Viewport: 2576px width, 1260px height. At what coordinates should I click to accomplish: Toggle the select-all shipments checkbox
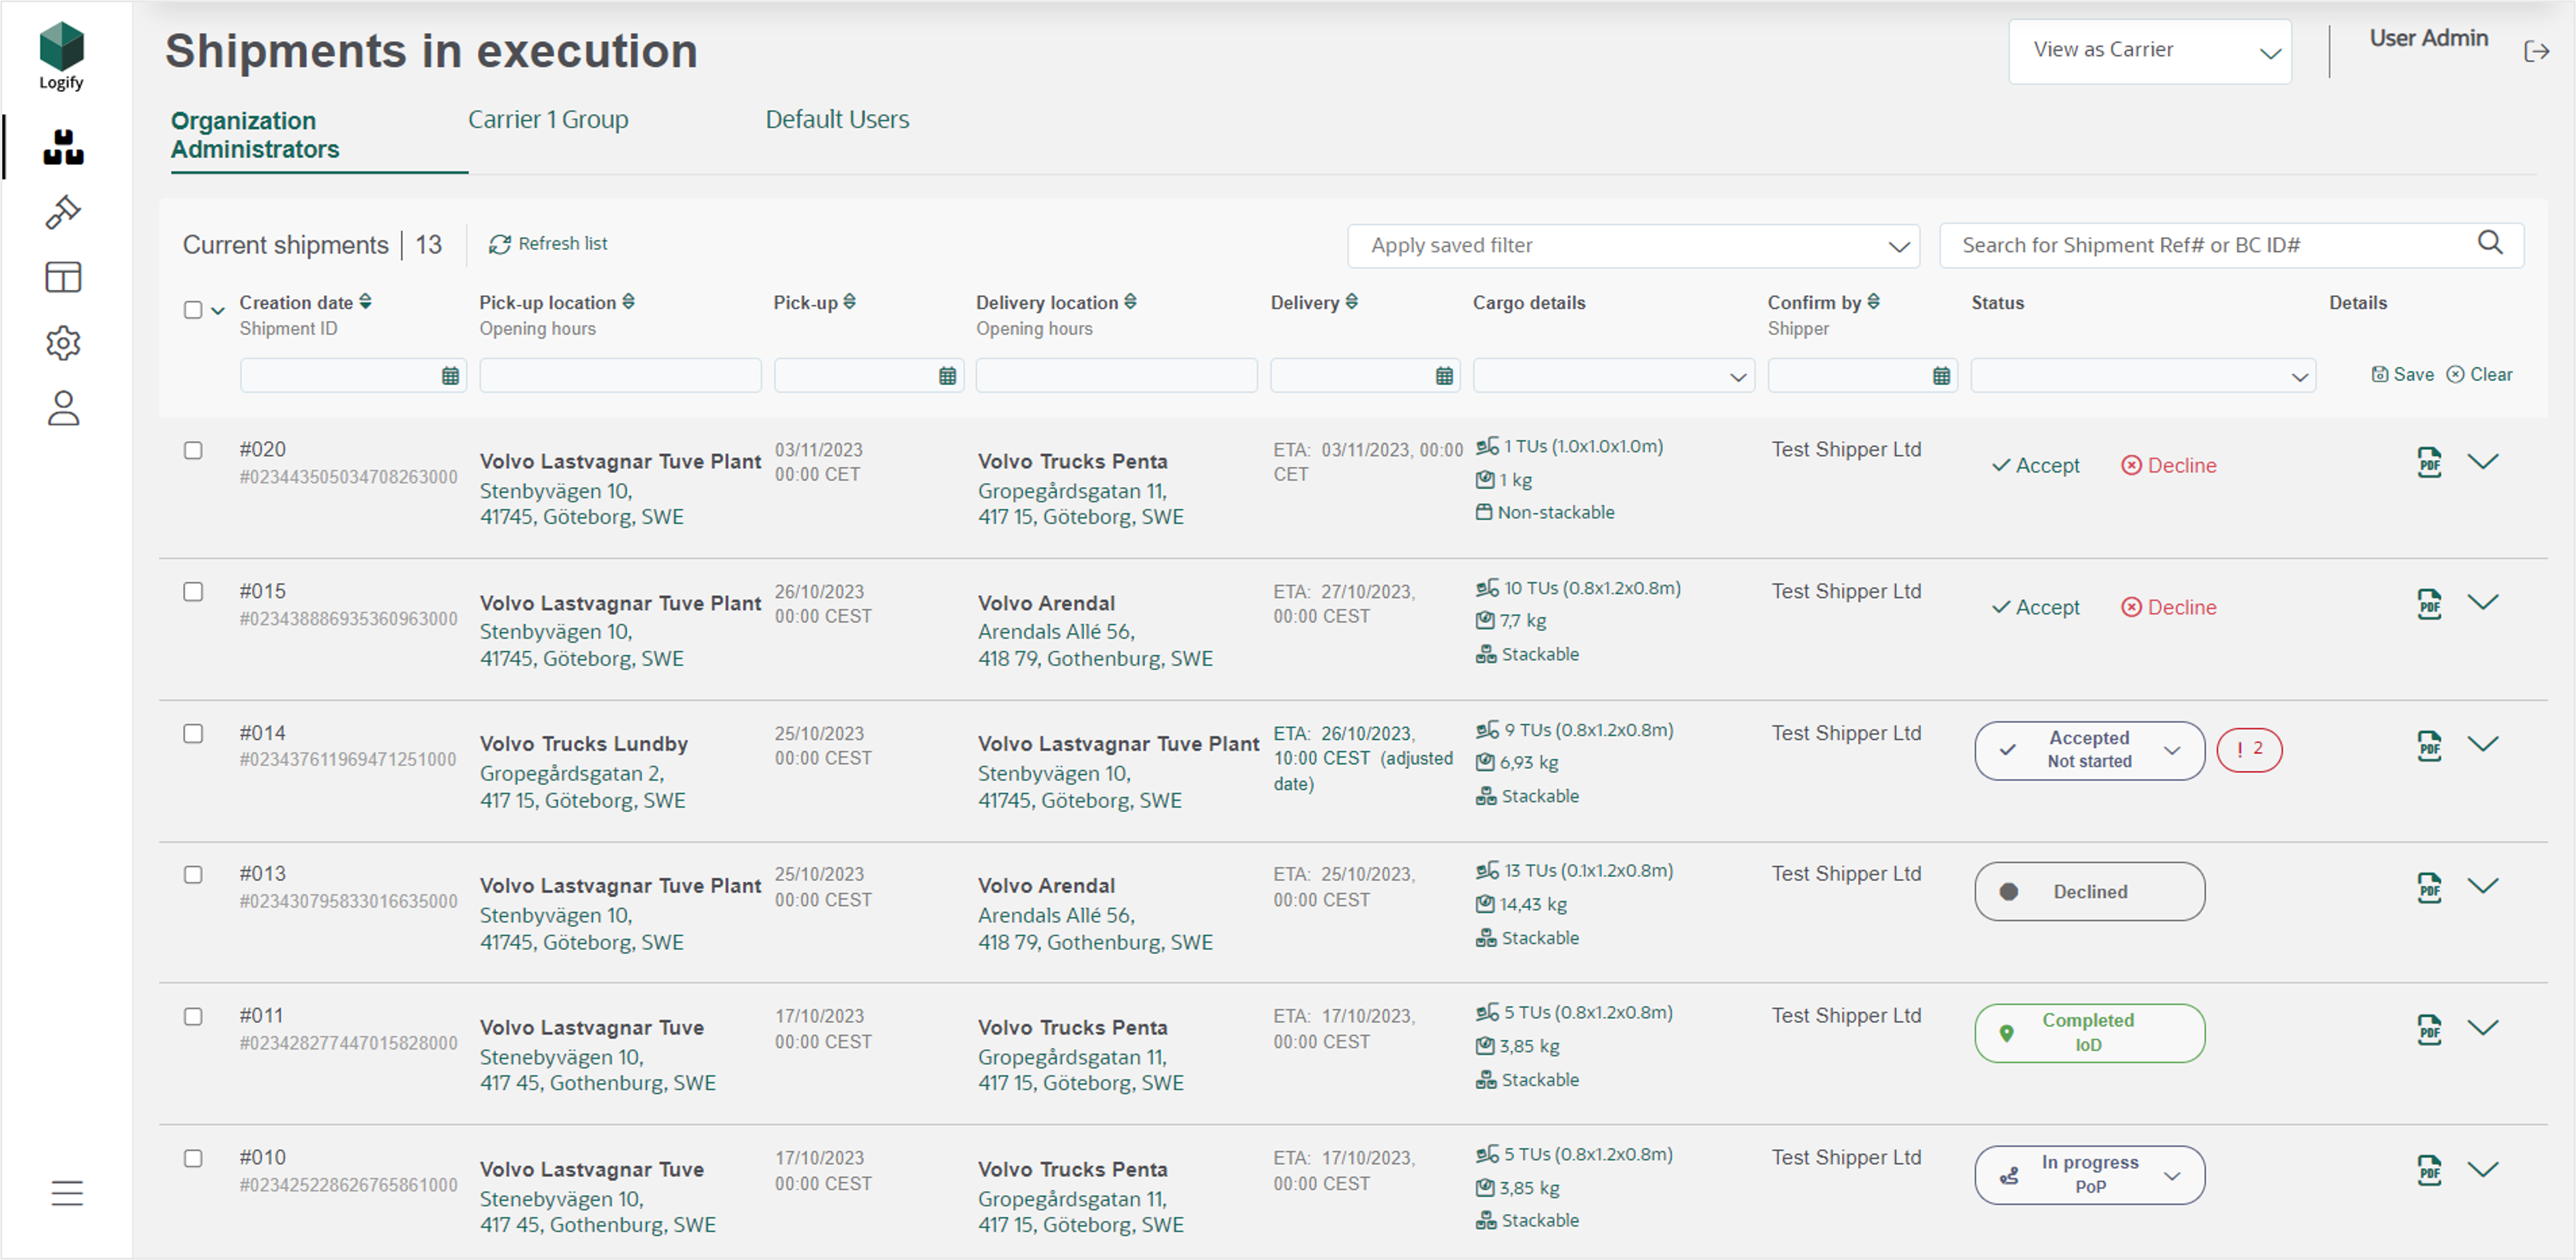(193, 310)
